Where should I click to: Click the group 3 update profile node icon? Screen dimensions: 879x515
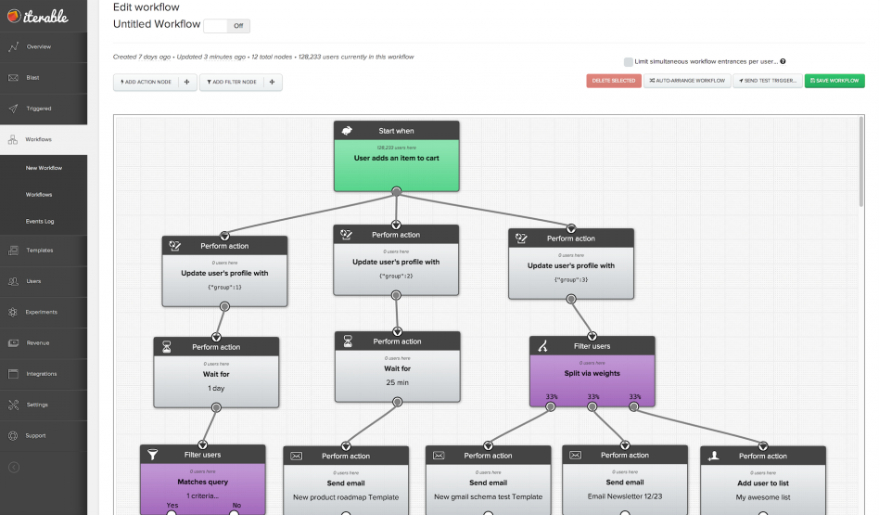(x=521, y=238)
